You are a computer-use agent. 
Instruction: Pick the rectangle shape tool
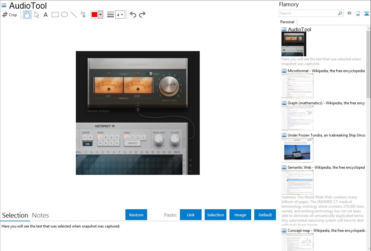coord(55,15)
